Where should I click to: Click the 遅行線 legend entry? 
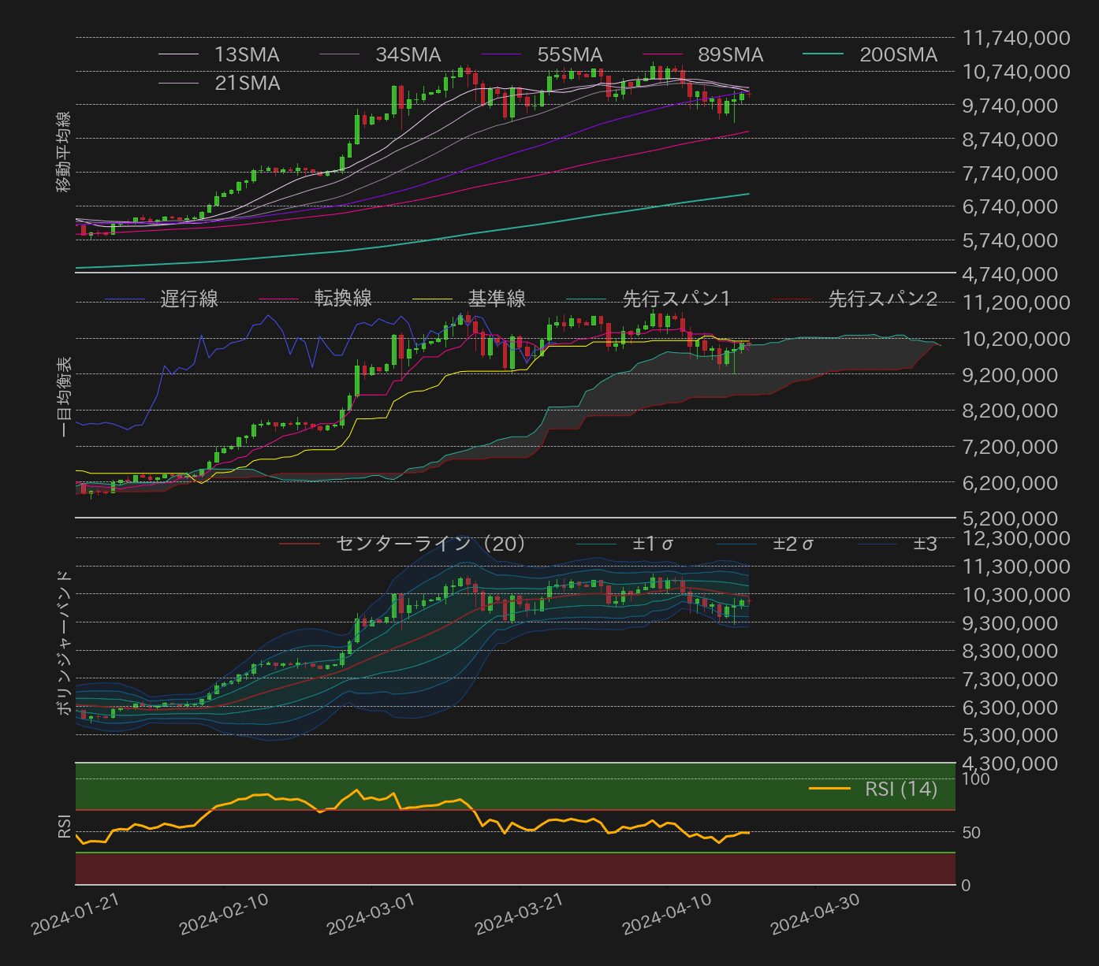(188, 298)
